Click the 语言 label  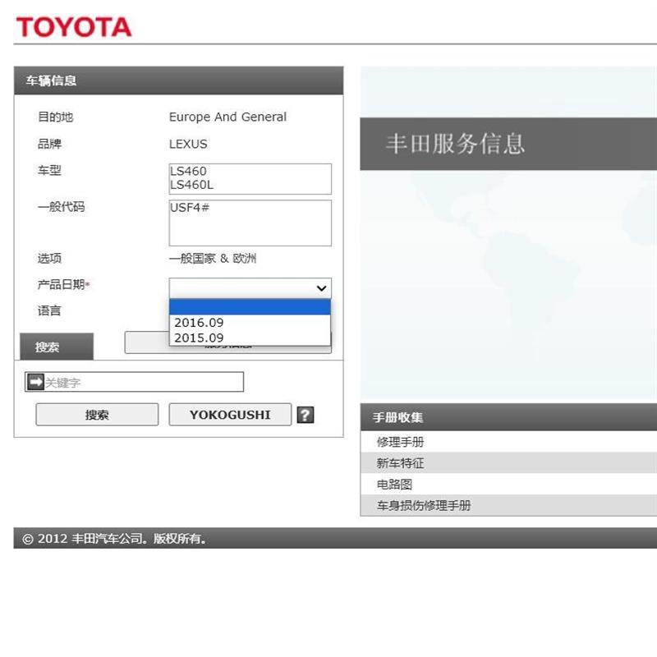(49, 310)
